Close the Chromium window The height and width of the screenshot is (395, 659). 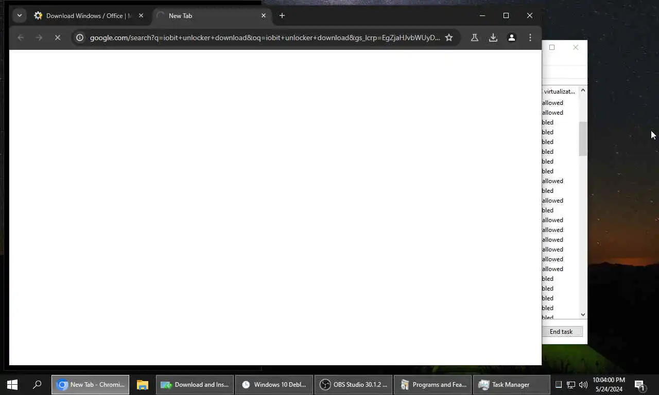[530, 15]
